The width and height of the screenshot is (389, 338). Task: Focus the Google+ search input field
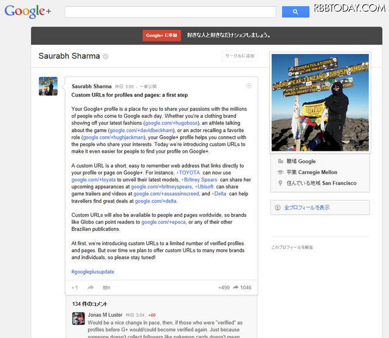click(x=170, y=12)
